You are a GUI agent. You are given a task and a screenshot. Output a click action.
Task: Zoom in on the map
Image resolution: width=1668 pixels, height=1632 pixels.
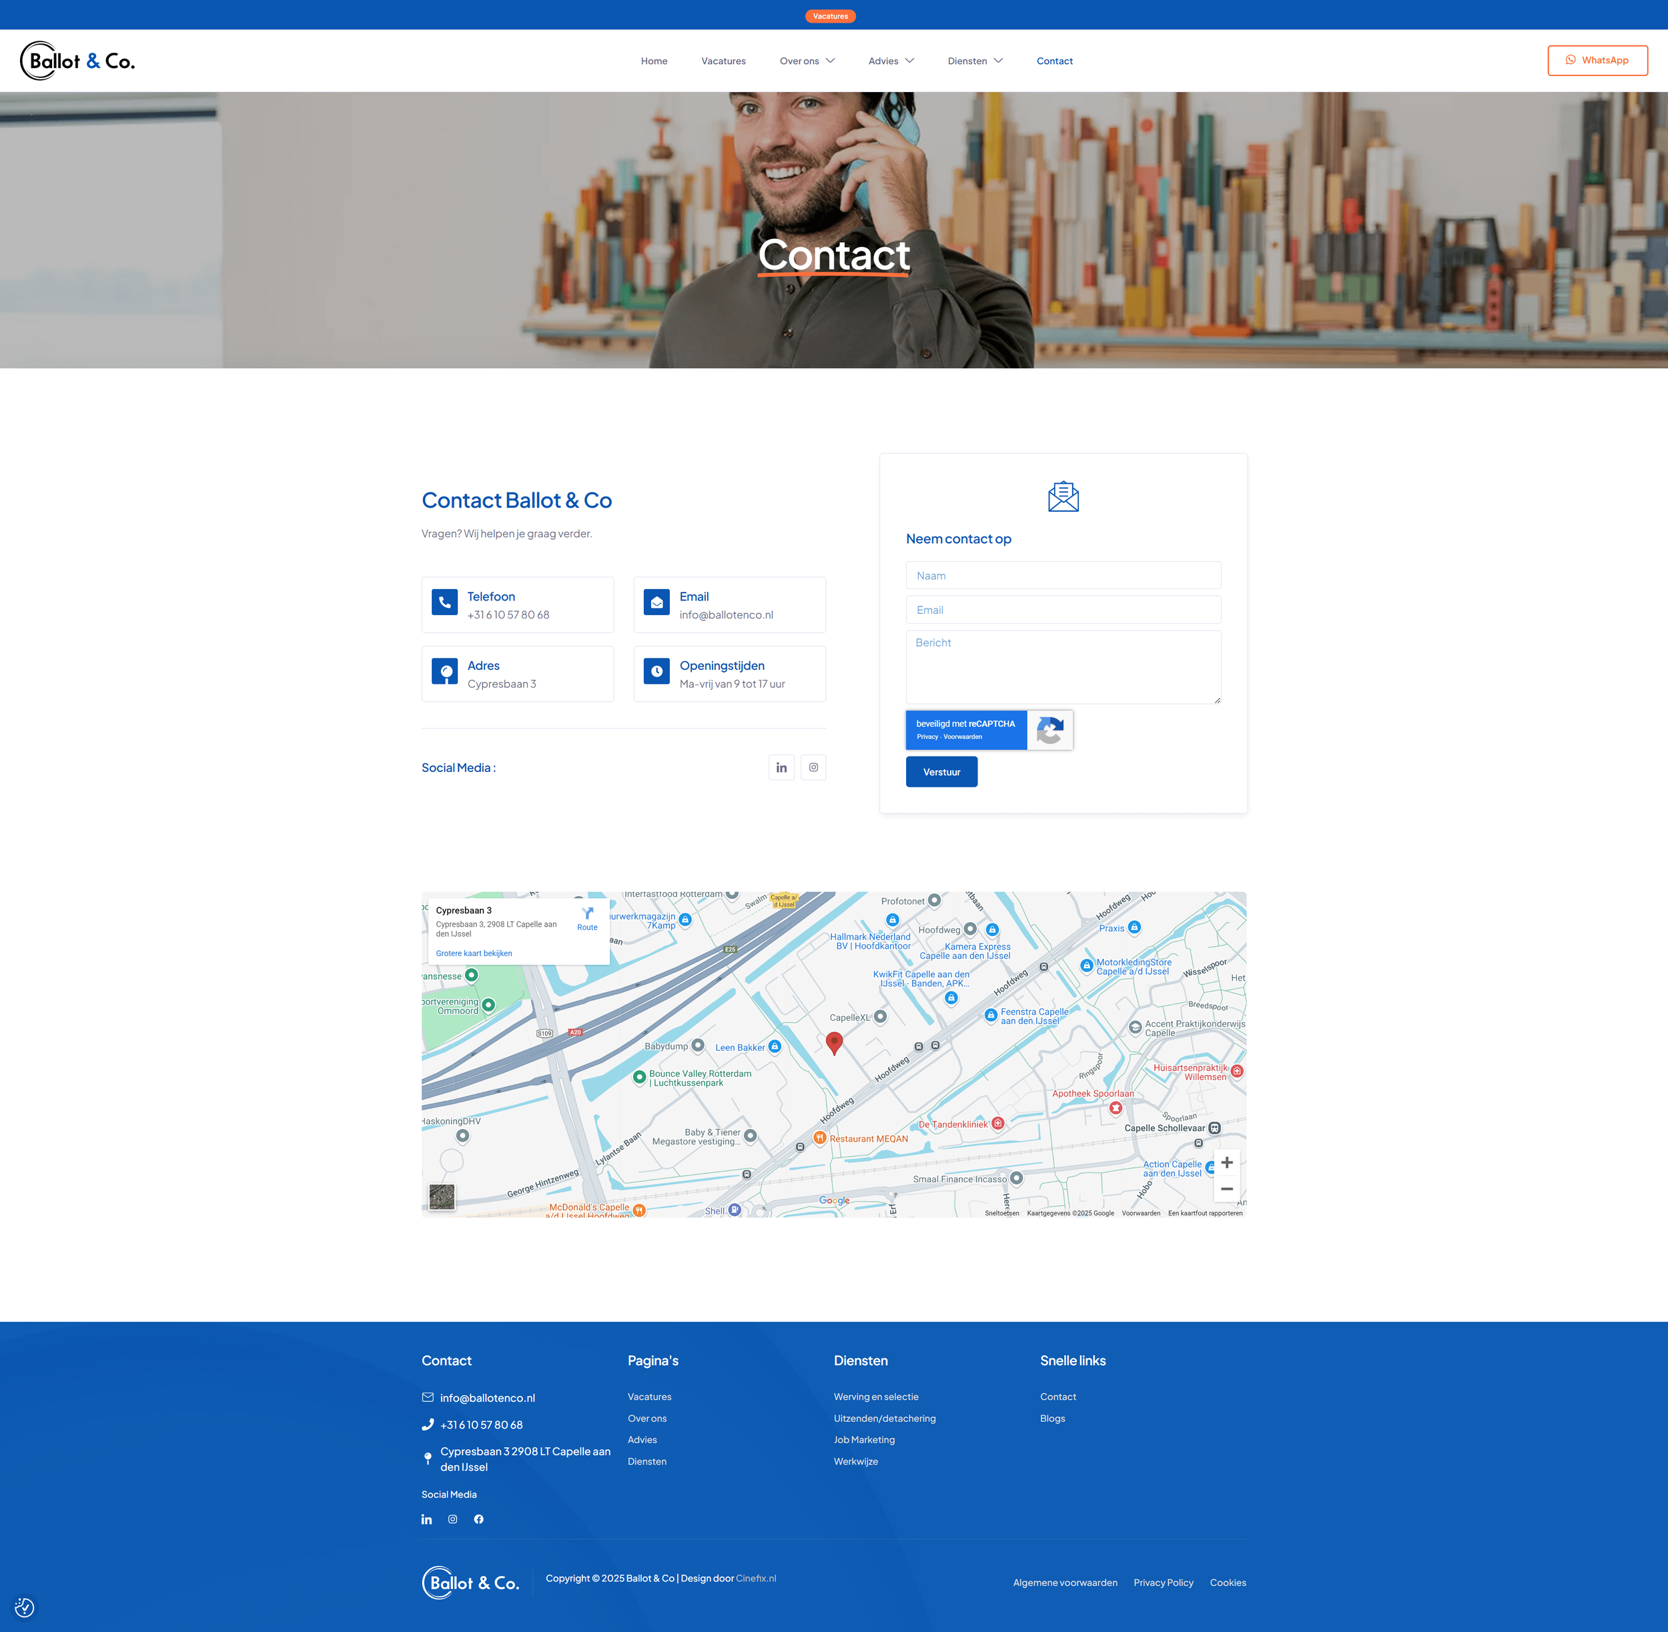tap(1226, 1162)
